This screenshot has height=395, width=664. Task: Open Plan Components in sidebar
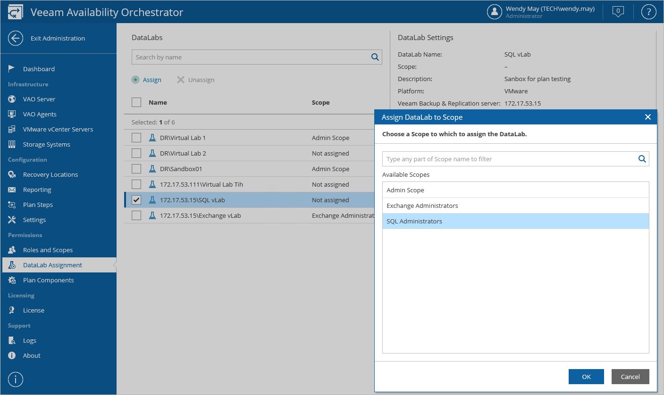48,280
